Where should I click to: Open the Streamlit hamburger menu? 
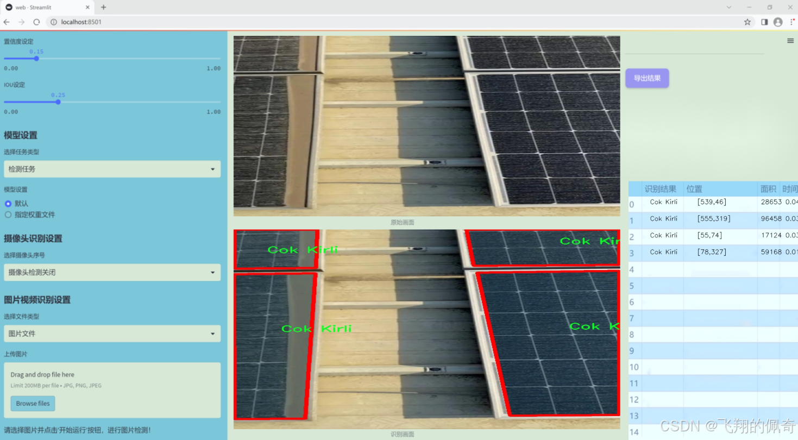tap(790, 41)
